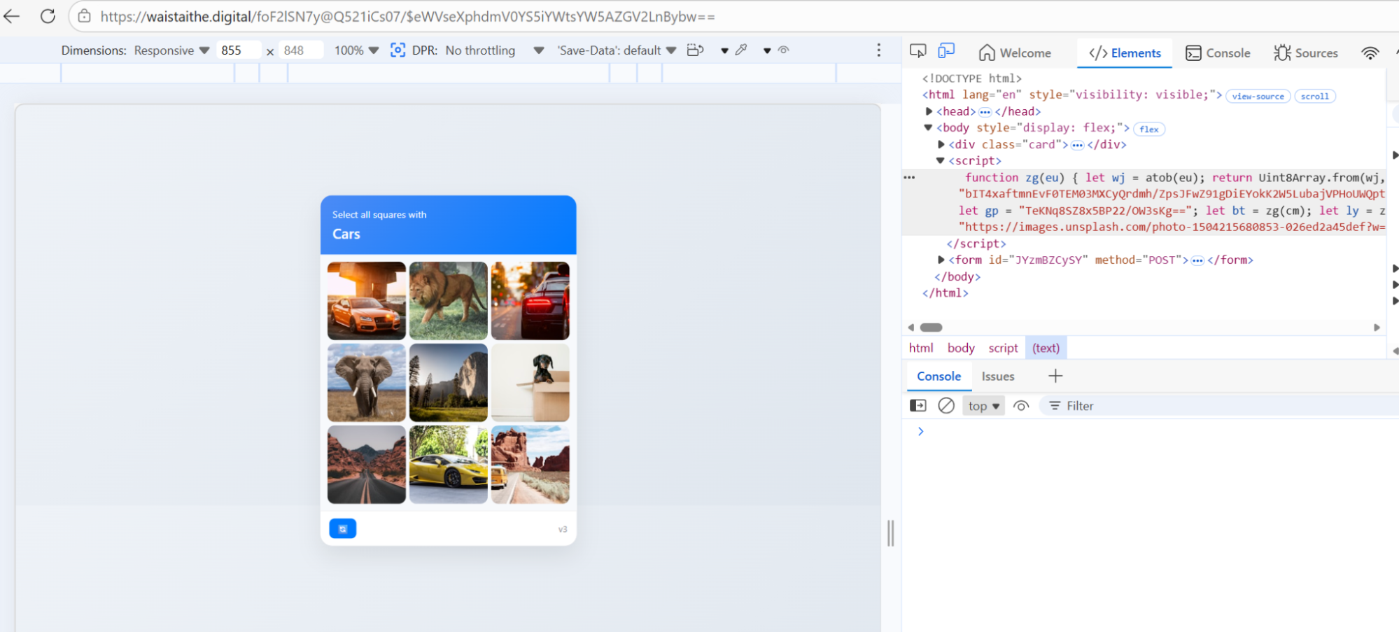The width and height of the screenshot is (1399, 632).
Task: Click the viewport resize handle bar
Action: tap(891, 533)
